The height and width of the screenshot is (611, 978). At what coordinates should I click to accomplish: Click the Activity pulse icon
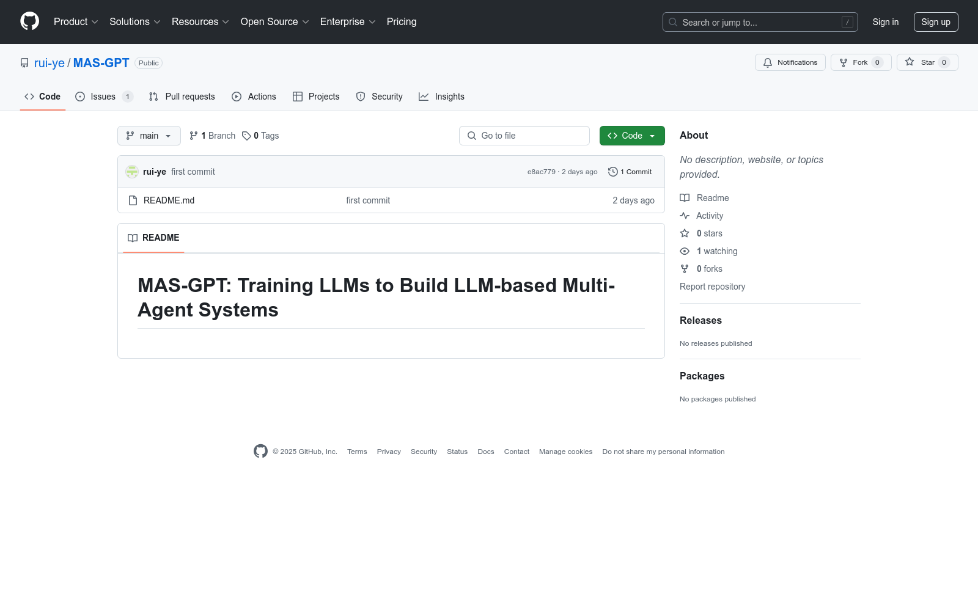[685, 216]
